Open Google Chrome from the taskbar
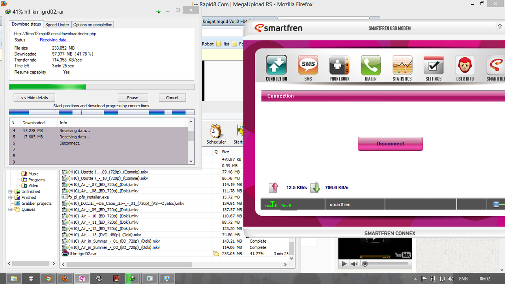This screenshot has height=284, width=505. point(48,278)
